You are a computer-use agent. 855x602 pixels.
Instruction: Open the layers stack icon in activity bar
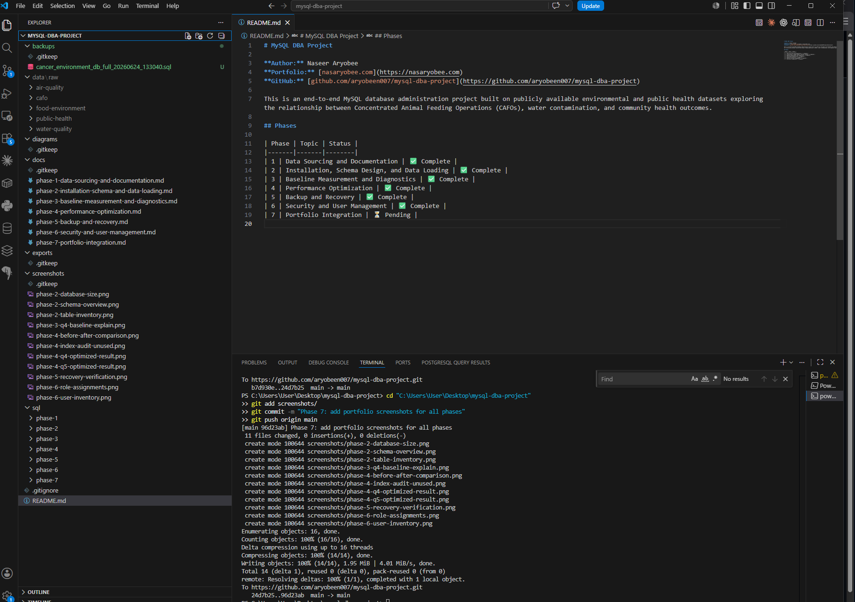7,251
